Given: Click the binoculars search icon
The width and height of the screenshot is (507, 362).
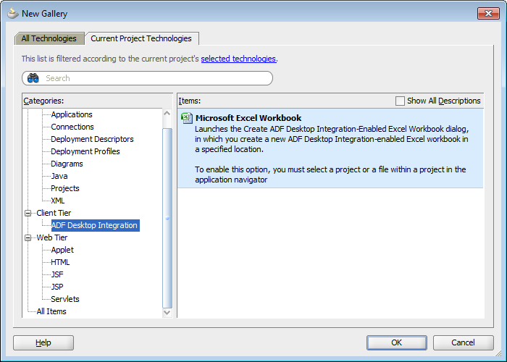Looking at the screenshot, I should click(x=33, y=78).
